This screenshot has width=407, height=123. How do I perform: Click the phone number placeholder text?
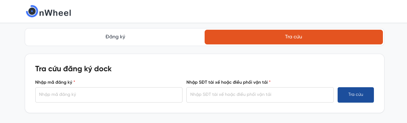tap(233, 95)
